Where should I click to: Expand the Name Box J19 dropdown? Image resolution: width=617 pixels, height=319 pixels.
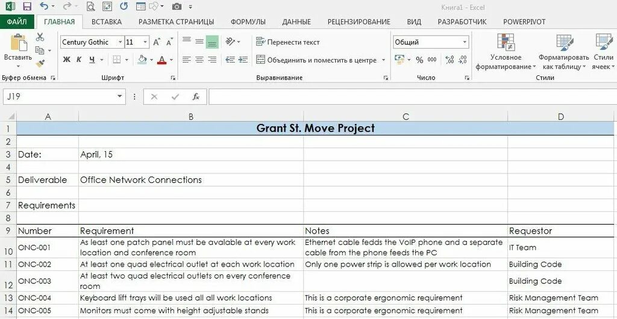pyautogui.click(x=120, y=97)
